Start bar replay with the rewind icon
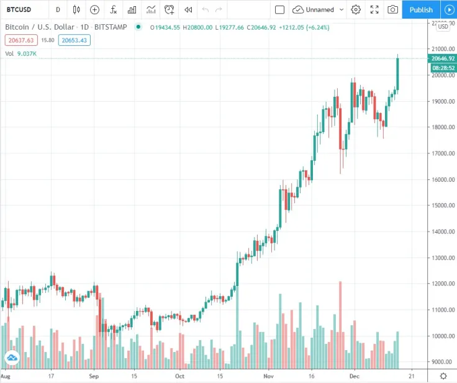 [188, 10]
